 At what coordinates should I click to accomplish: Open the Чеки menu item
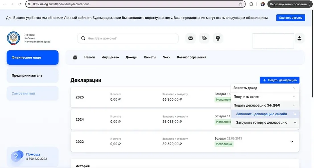tap(167, 57)
